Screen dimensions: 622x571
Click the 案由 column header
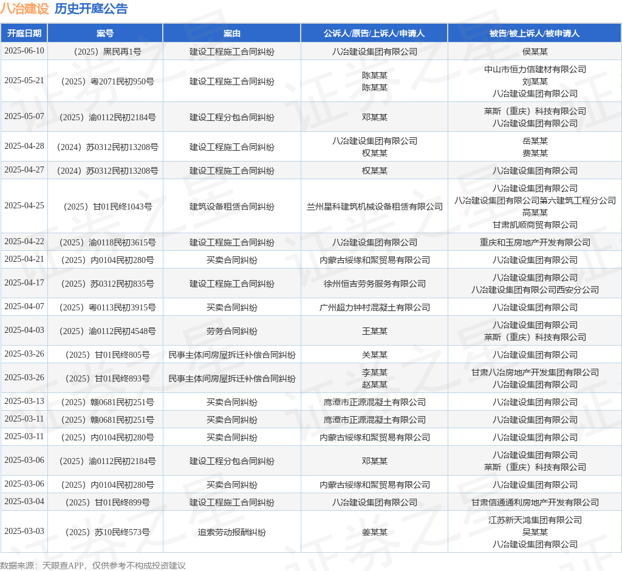(231, 33)
